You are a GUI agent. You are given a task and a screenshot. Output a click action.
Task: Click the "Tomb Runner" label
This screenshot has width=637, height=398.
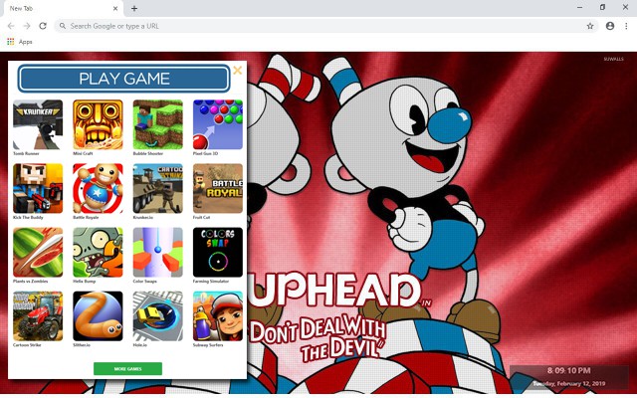(26, 153)
